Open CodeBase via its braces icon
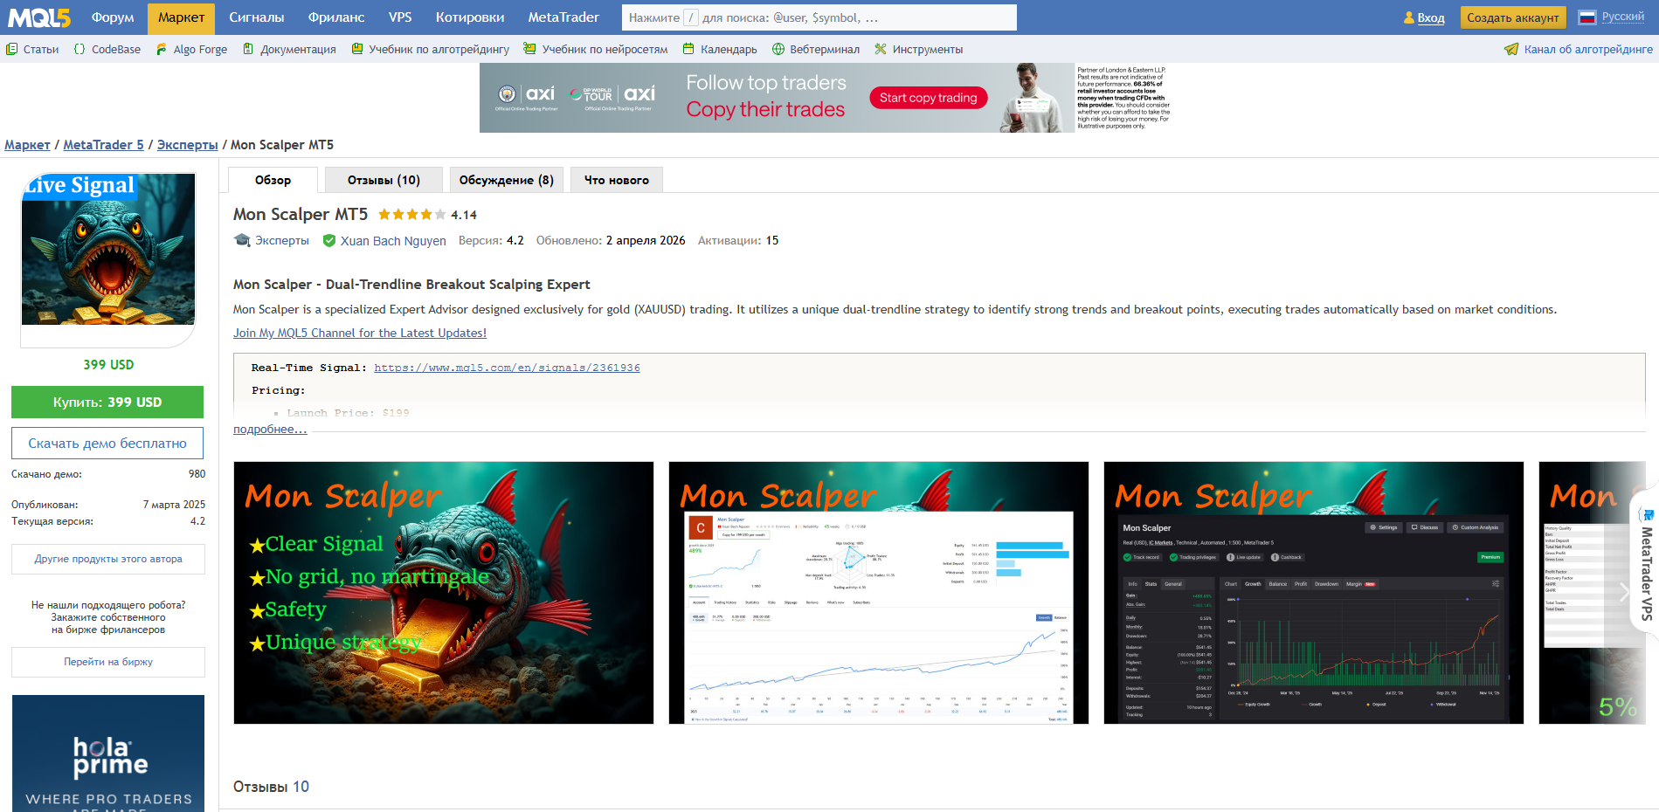The image size is (1659, 812). 79,50
